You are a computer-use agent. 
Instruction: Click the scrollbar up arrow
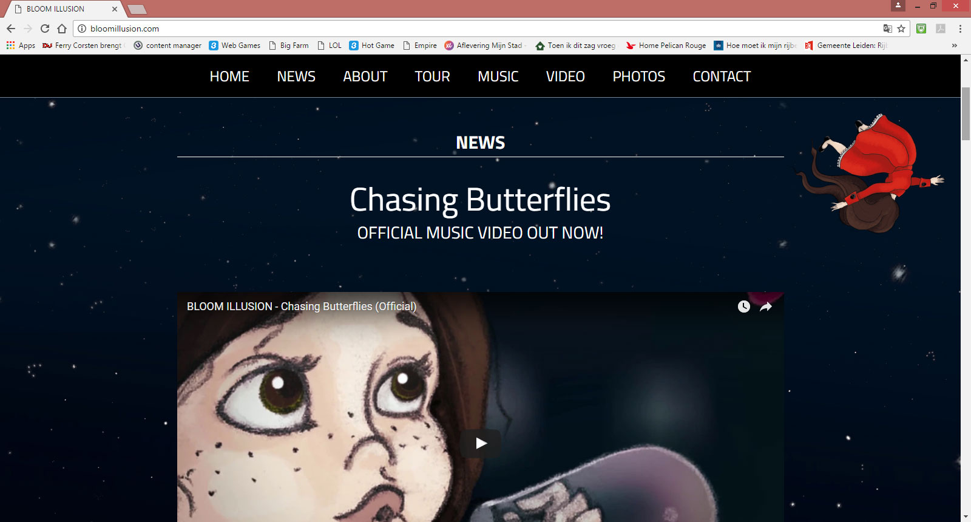tap(966, 60)
